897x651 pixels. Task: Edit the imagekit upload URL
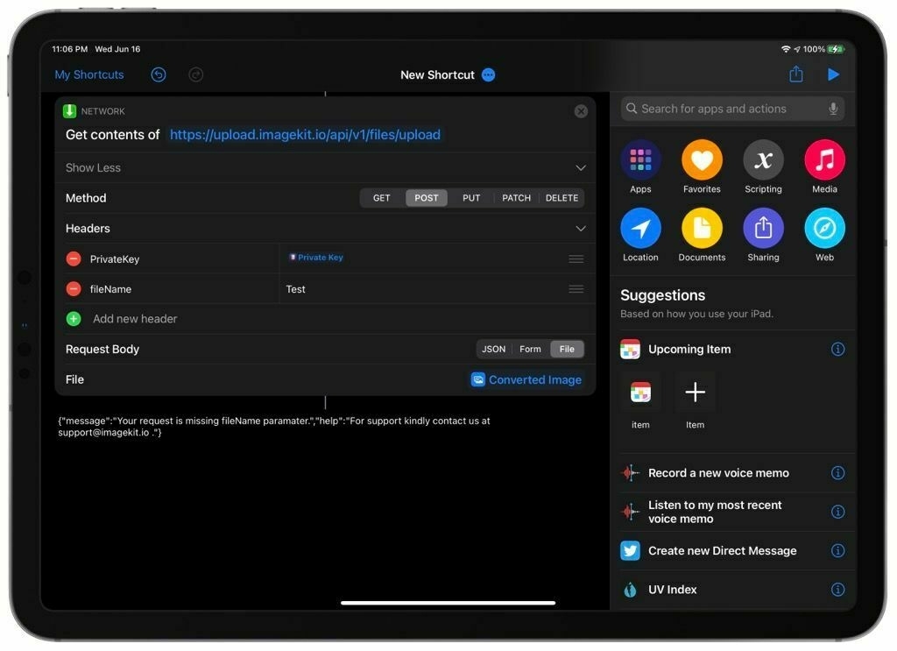coord(305,135)
